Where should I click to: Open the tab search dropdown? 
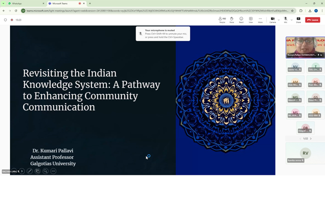point(3,4)
